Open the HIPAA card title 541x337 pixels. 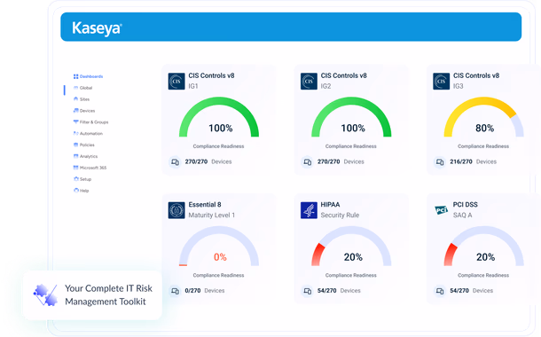330,205
